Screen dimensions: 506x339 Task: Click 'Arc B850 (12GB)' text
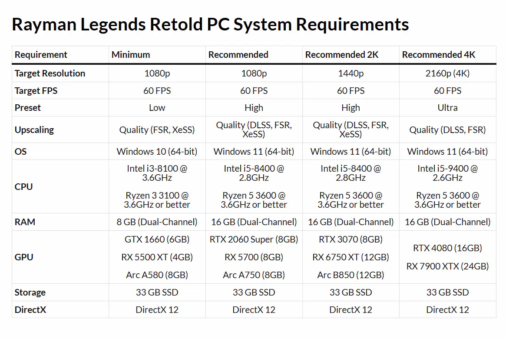pos(351,275)
